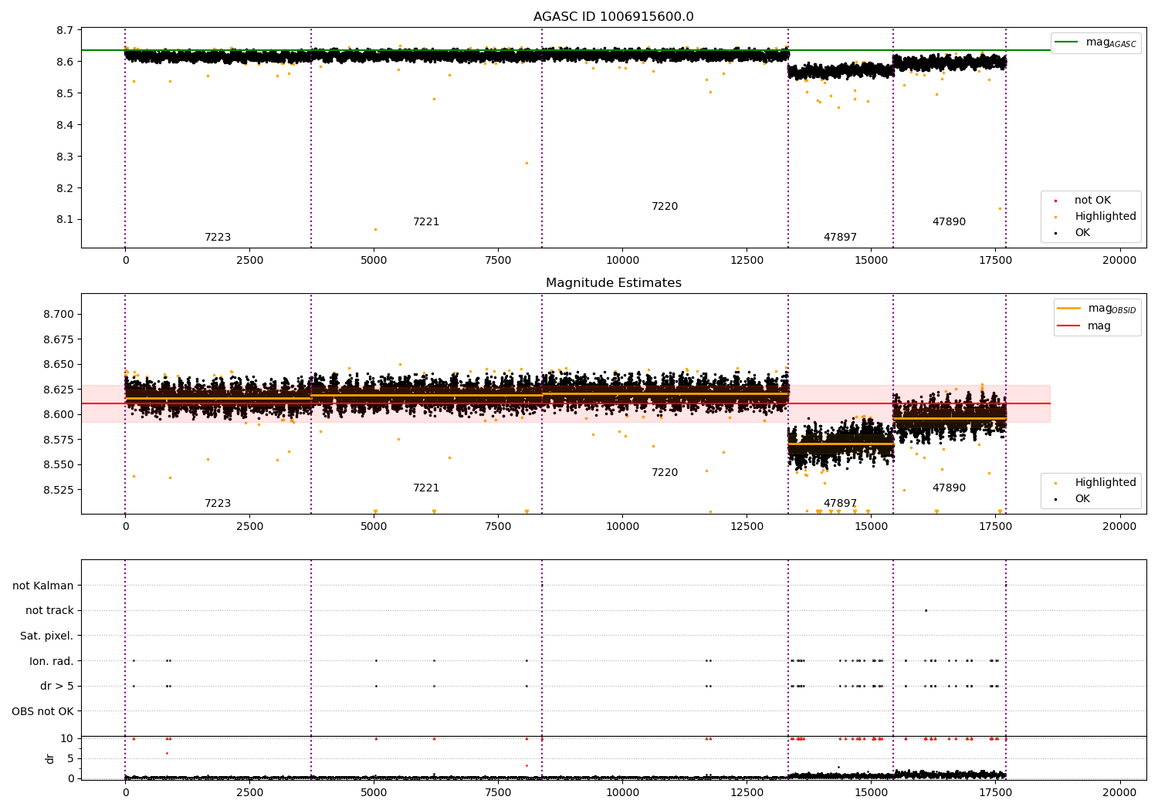Click the orange mag OBSID line sample in legend
The image size is (1158, 810).
click(x=1069, y=309)
